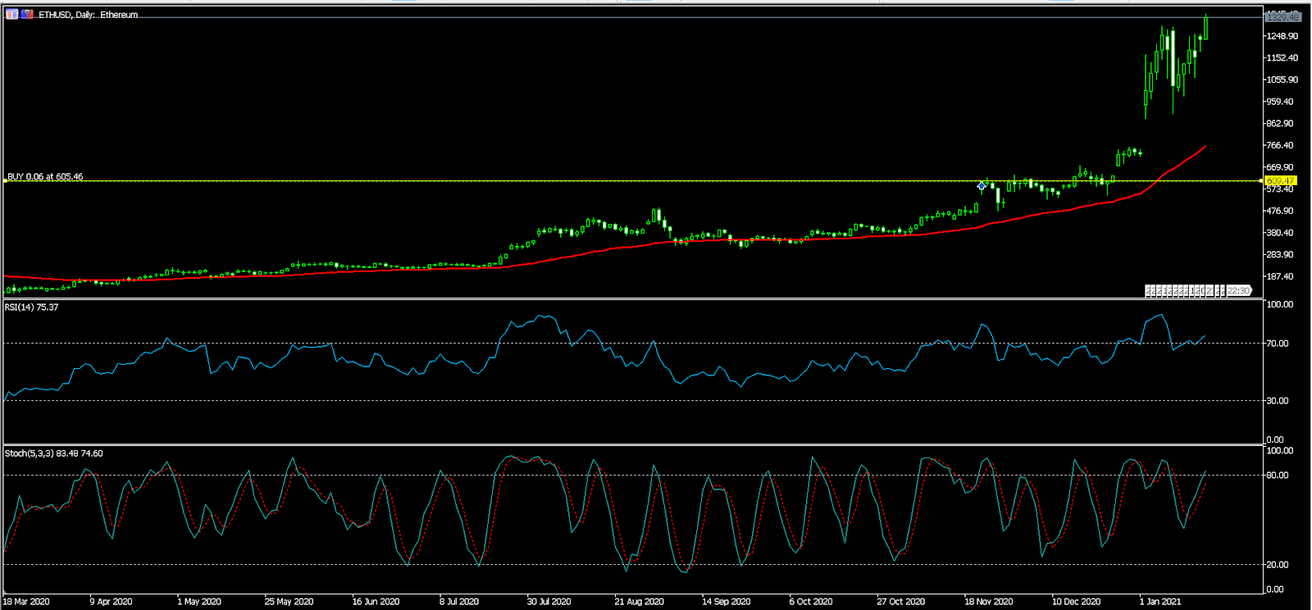The width and height of the screenshot is (1312, 610).
Task: Click the 18 Mar 2020 date on the time axis
Action: tap(26, 602)
